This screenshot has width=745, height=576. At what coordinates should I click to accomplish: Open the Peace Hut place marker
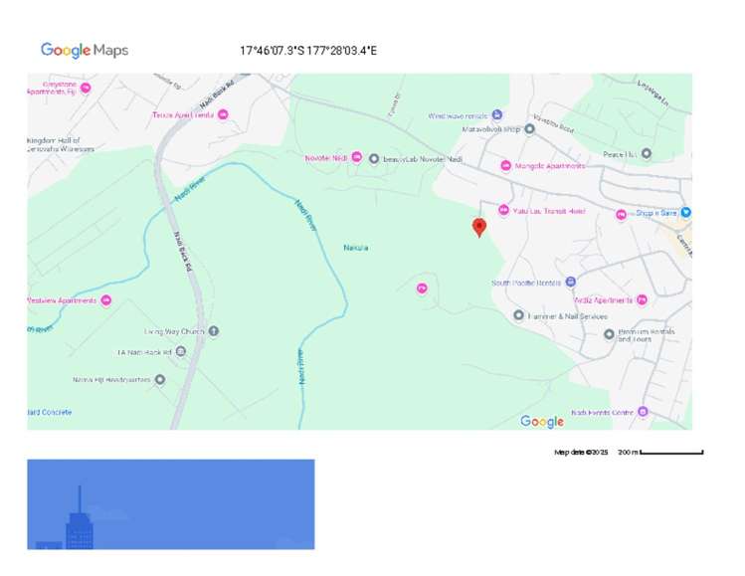coord(646,154)
